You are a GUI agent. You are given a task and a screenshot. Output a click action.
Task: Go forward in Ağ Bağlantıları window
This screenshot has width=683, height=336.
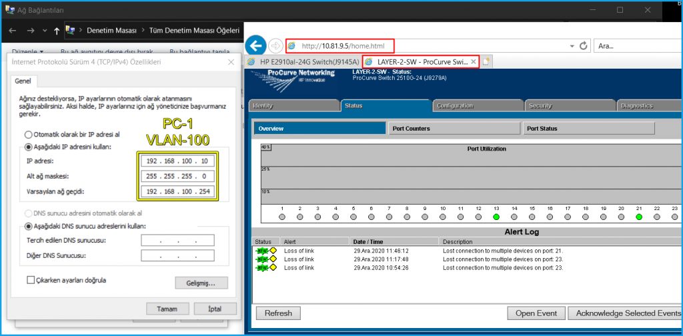coord(31,31)
